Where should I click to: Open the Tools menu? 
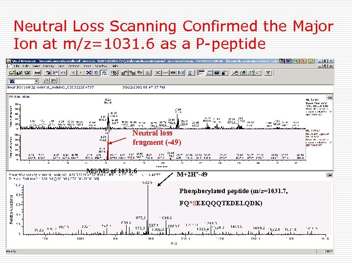[87, 66]
